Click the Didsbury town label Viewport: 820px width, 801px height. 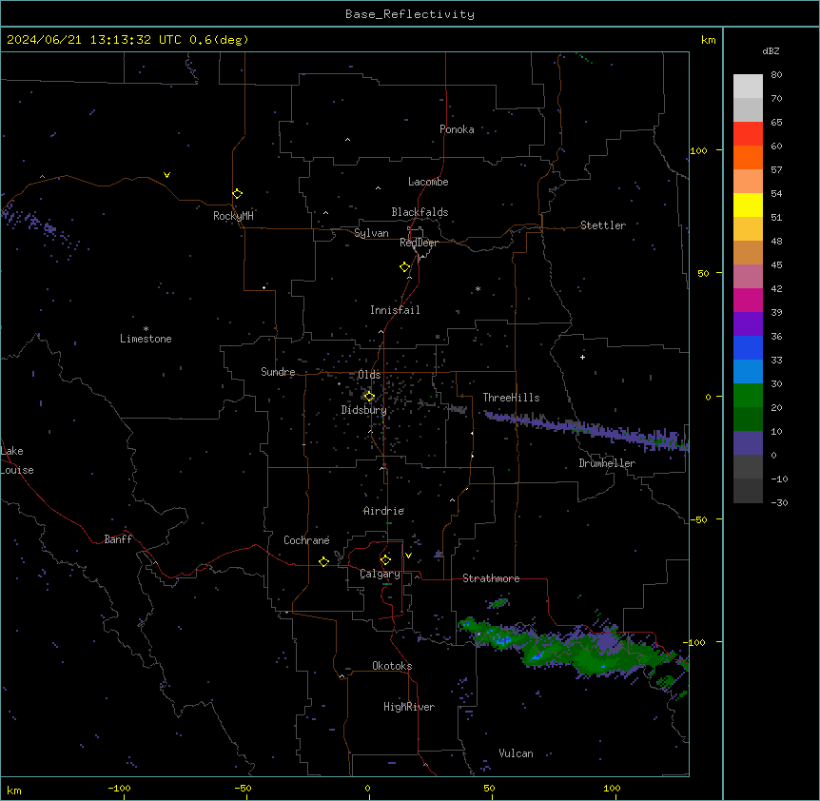(364, 410)
